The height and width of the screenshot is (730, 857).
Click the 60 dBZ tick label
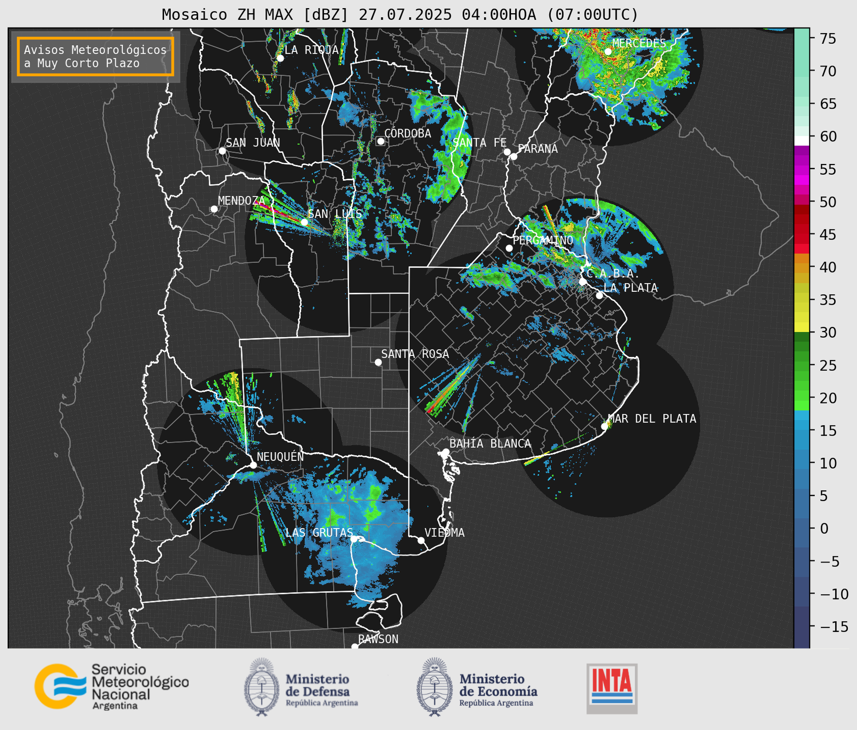828,137
